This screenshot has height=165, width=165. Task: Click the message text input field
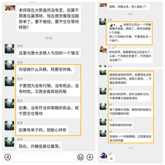pos(44,157)
